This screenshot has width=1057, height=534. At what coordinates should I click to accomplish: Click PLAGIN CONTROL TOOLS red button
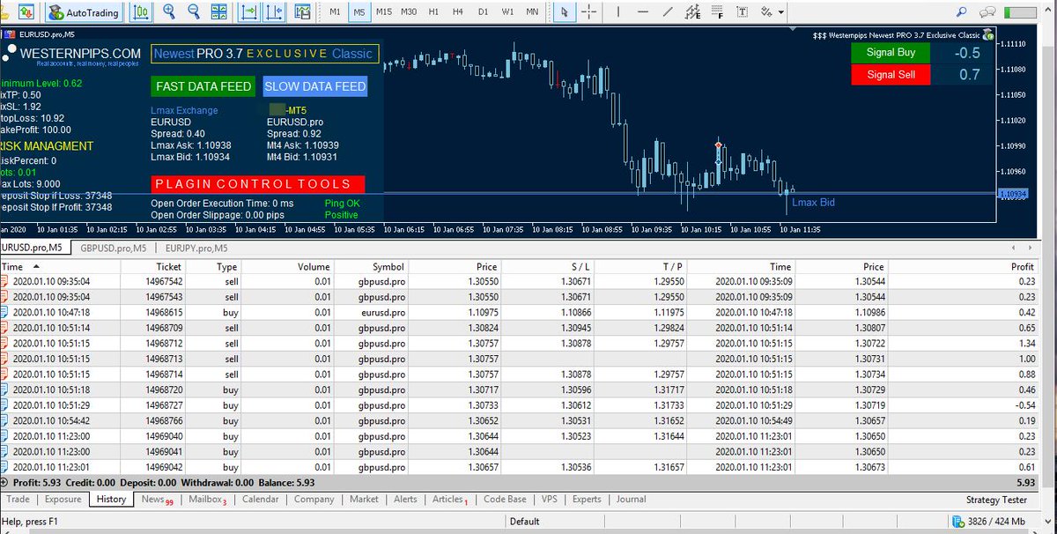point(257,184)
